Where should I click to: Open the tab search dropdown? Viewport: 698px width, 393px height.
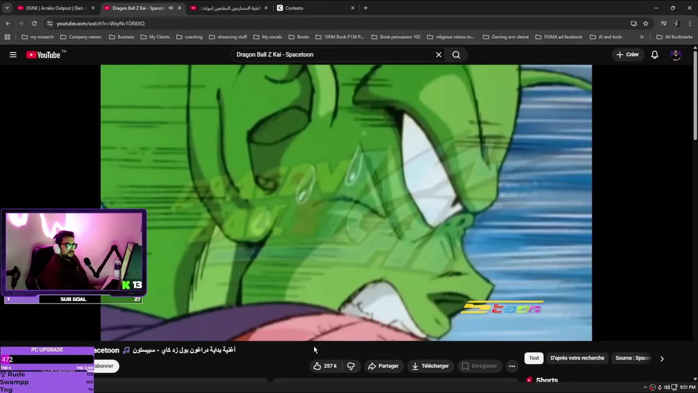pos(7,8)
